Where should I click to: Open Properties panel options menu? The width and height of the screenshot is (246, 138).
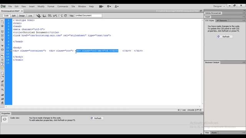[202, 113]
